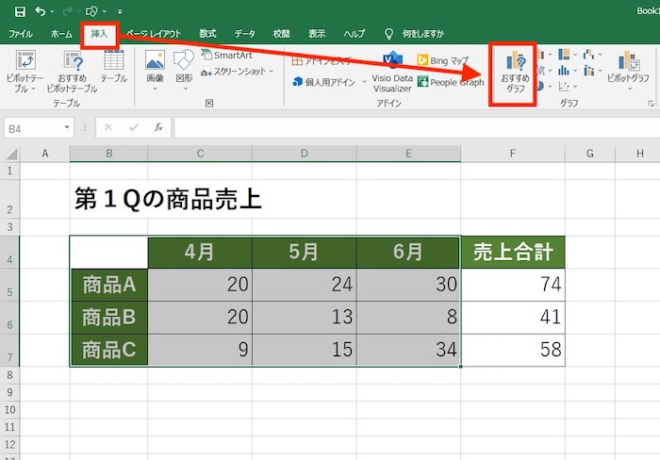Click the Name Box showing B4

(33, 128)
